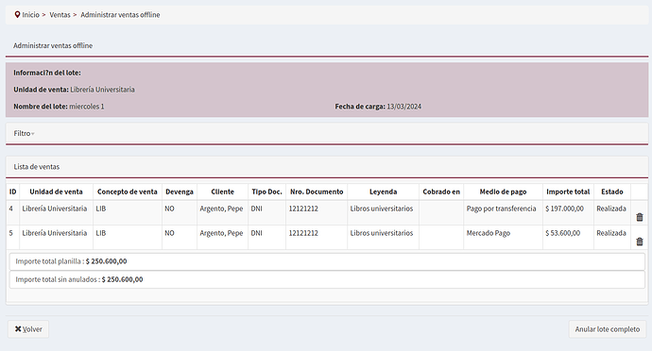The height and width of the screenshot is (351, 652).
Task: Click the Cliente column header
Action: coord(222,192)
